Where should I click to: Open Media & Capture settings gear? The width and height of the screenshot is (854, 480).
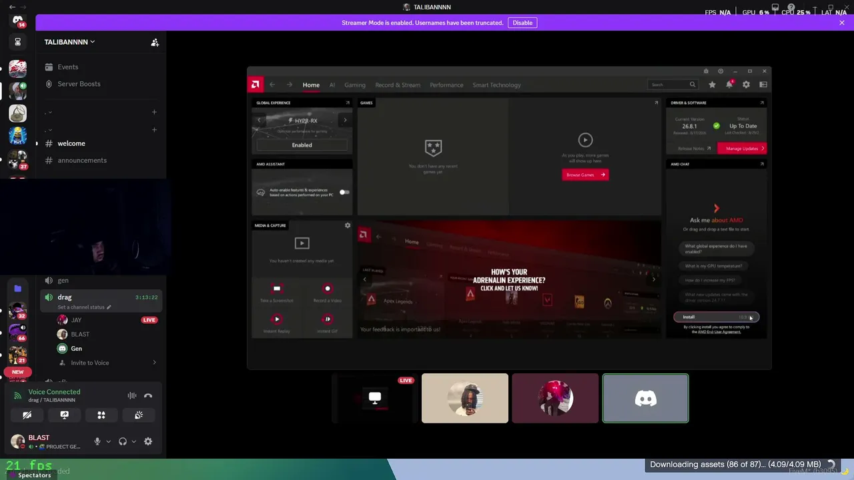tap(348, 225)
